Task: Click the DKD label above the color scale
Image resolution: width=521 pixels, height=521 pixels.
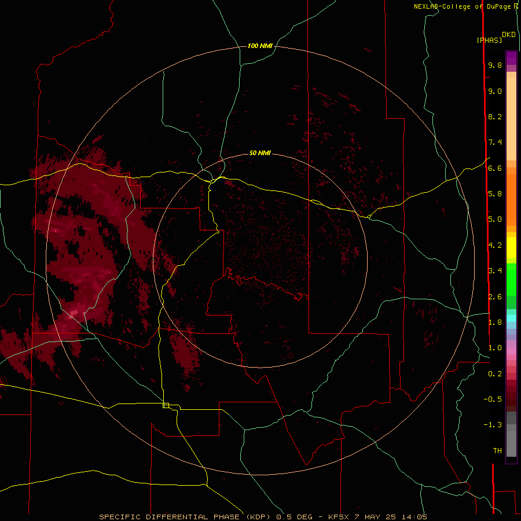Action: tap(509, 35)
